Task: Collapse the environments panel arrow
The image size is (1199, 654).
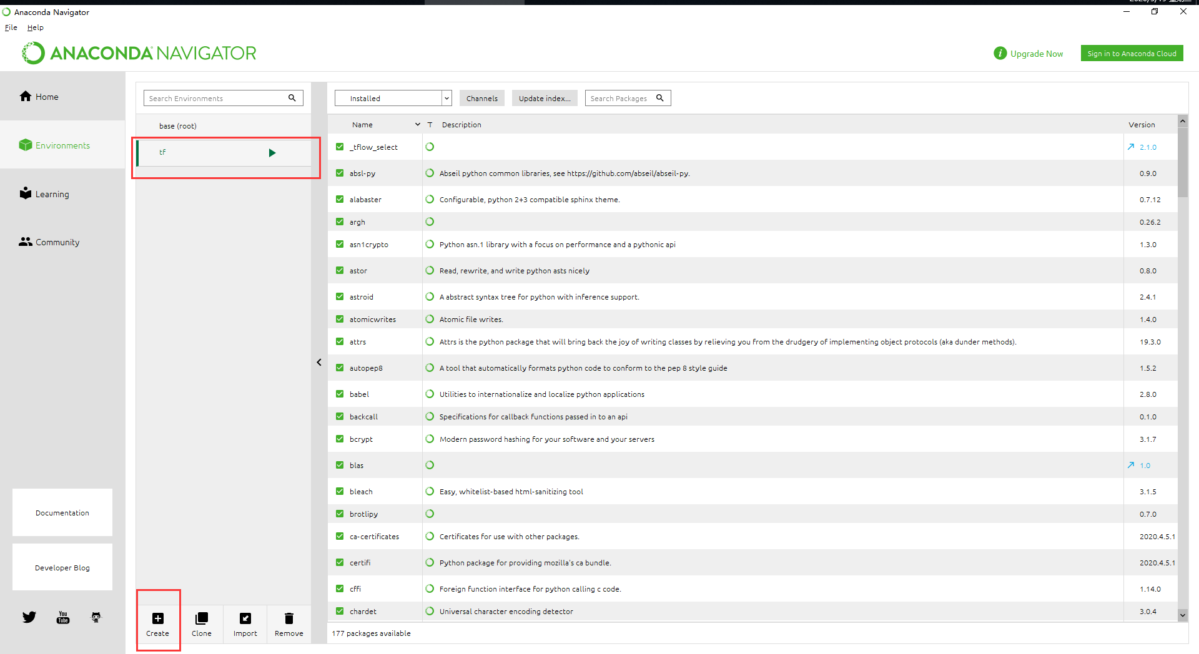Action: [x=319, y=362]
